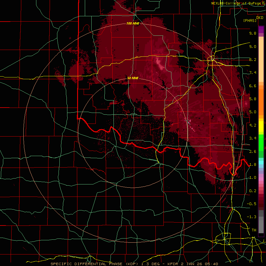Click the 5.8 value on the color scale

pos(253,99)
